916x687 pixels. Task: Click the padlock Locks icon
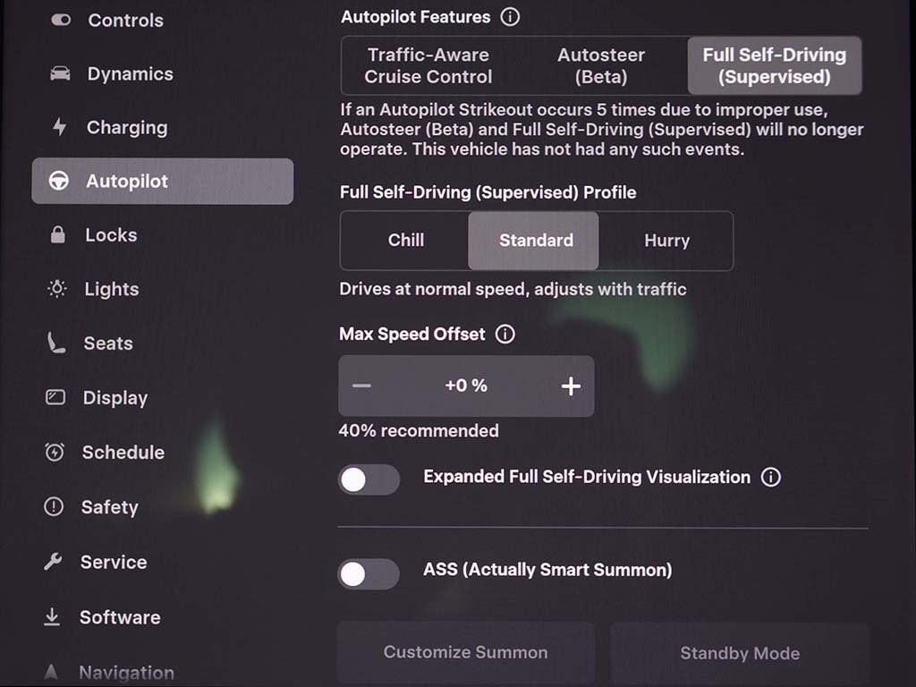58,235
